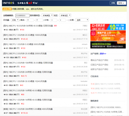Open the 爆款产品 上云¥89/年 banner
Viewport: 129px width, 116px height.
pyautogui.click(x=108, y=36)
